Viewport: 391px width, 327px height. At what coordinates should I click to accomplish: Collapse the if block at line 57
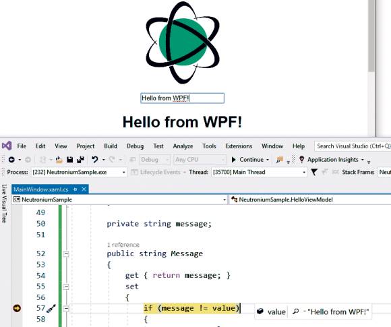66,309
